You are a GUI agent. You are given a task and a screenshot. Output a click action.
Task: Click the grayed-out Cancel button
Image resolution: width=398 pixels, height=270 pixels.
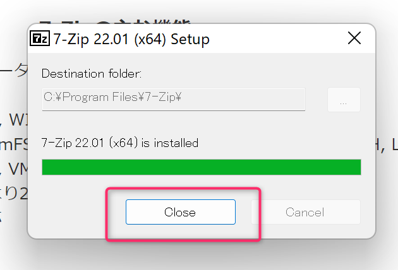tap(305, 213)
